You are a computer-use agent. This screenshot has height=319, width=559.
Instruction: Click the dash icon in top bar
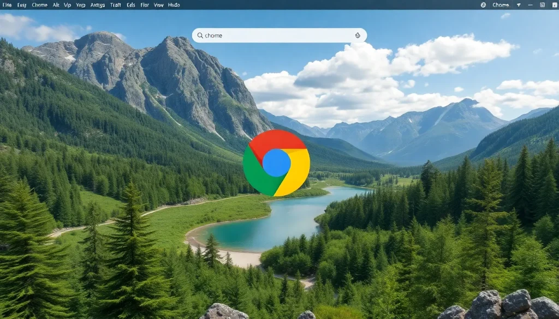pos(531,5)
